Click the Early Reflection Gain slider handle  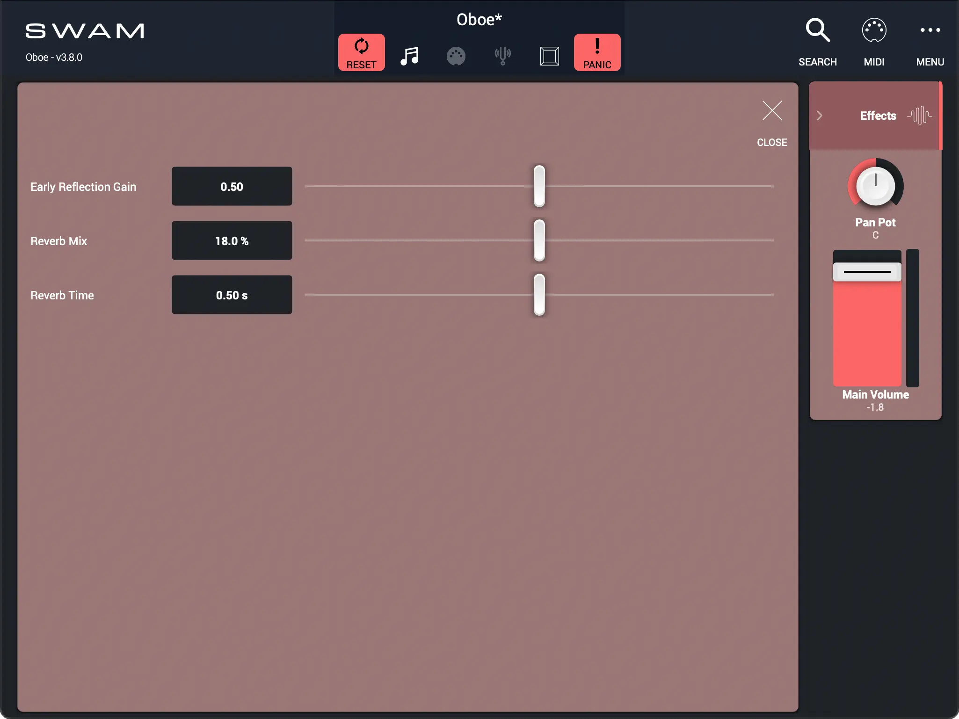coord(539,186)
